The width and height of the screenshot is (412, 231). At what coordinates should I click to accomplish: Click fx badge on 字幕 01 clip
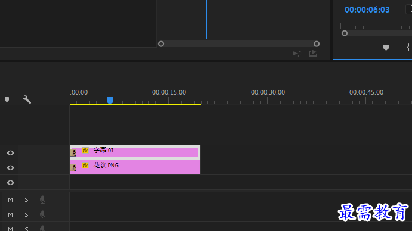click(85, 151)
